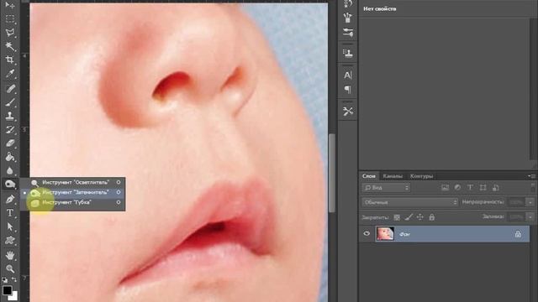This screenshot has width=538, height=302.
Task: Toggle lock all padlock icon
Action: [431, 217]
